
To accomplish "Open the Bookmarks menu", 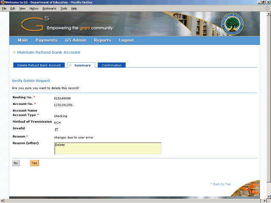I will point(50,8).
